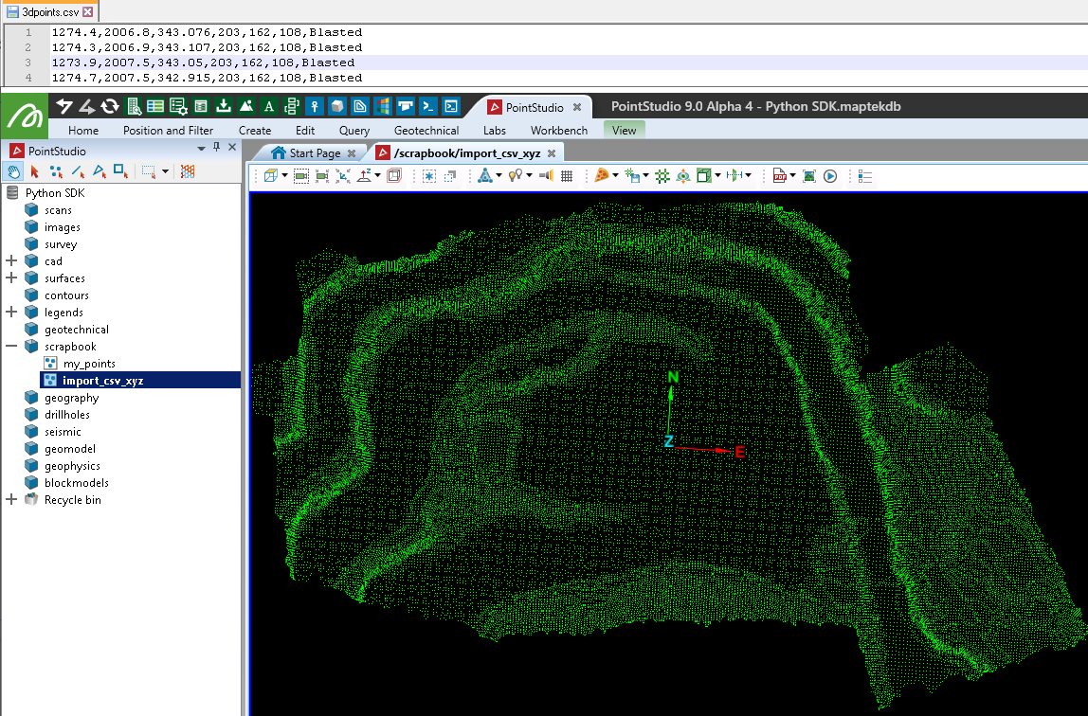The image size is (1088, 716).
Task: Select the red arrow object selection tool
Action: point(35,171)
